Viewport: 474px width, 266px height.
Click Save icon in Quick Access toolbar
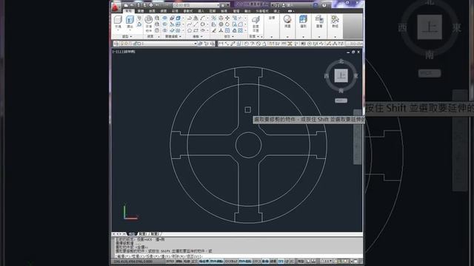pyautogui.click(x=138, y=5)
